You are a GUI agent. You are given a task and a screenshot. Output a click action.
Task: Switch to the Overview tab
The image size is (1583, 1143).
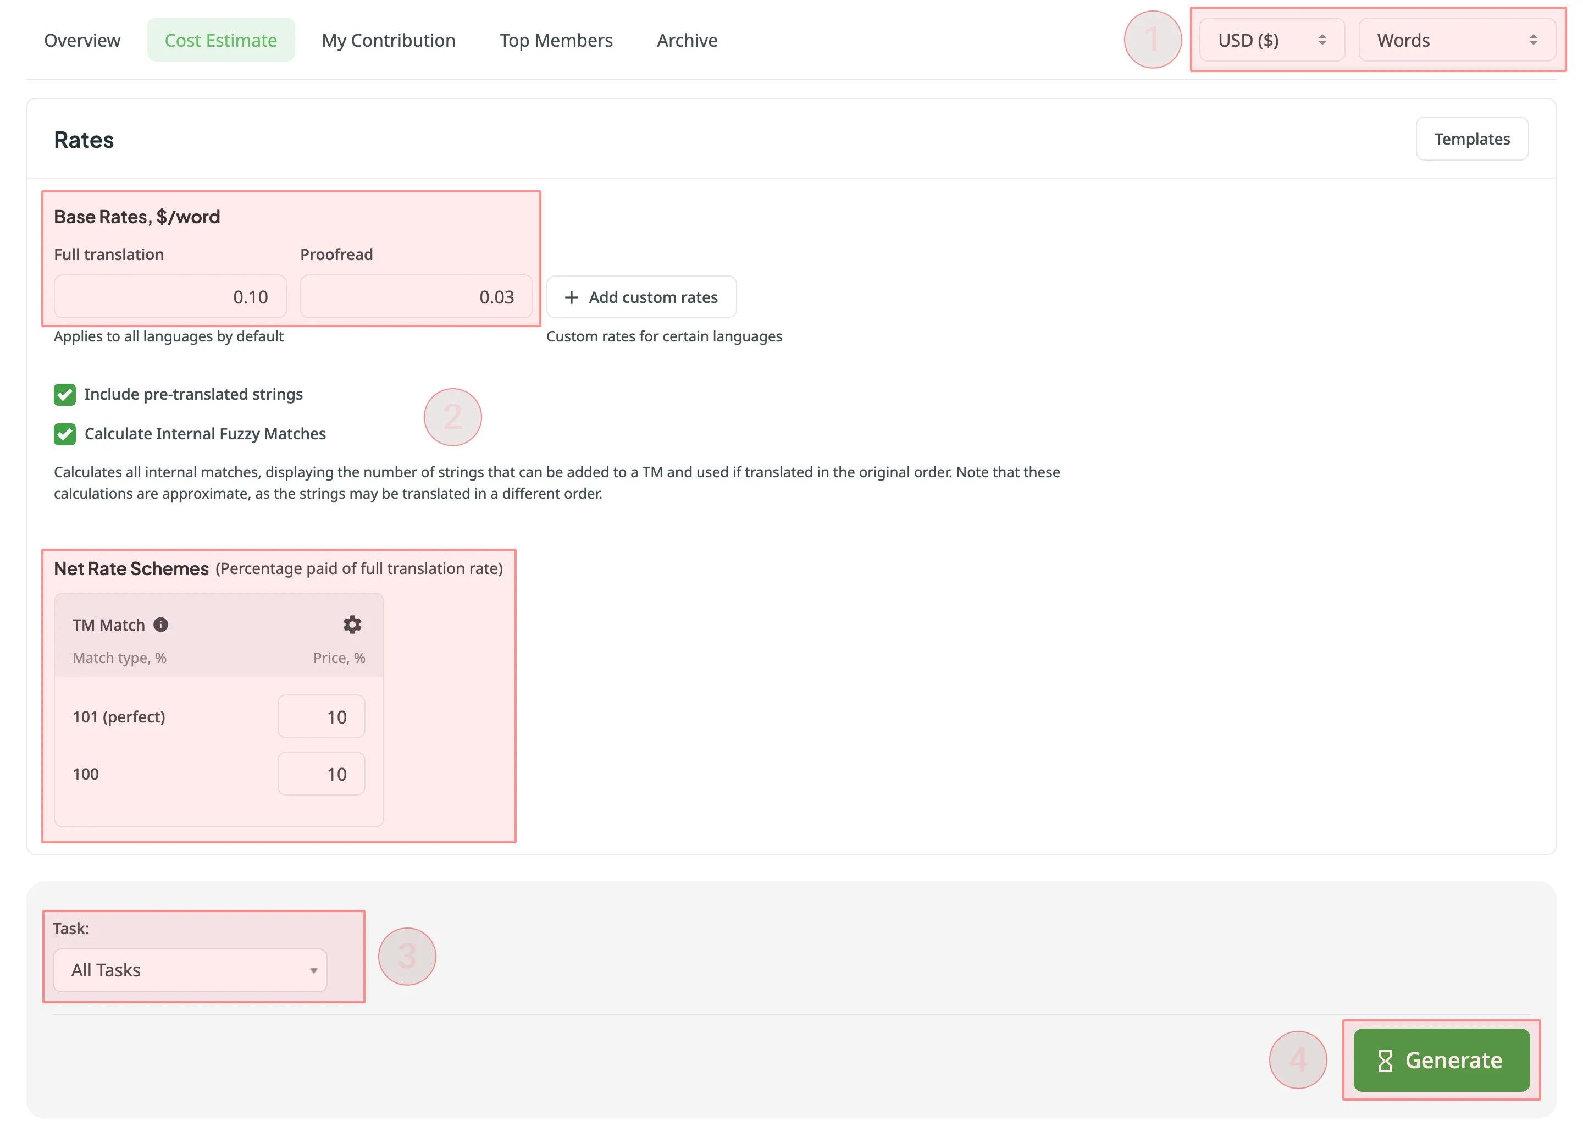tap(82, 40)
